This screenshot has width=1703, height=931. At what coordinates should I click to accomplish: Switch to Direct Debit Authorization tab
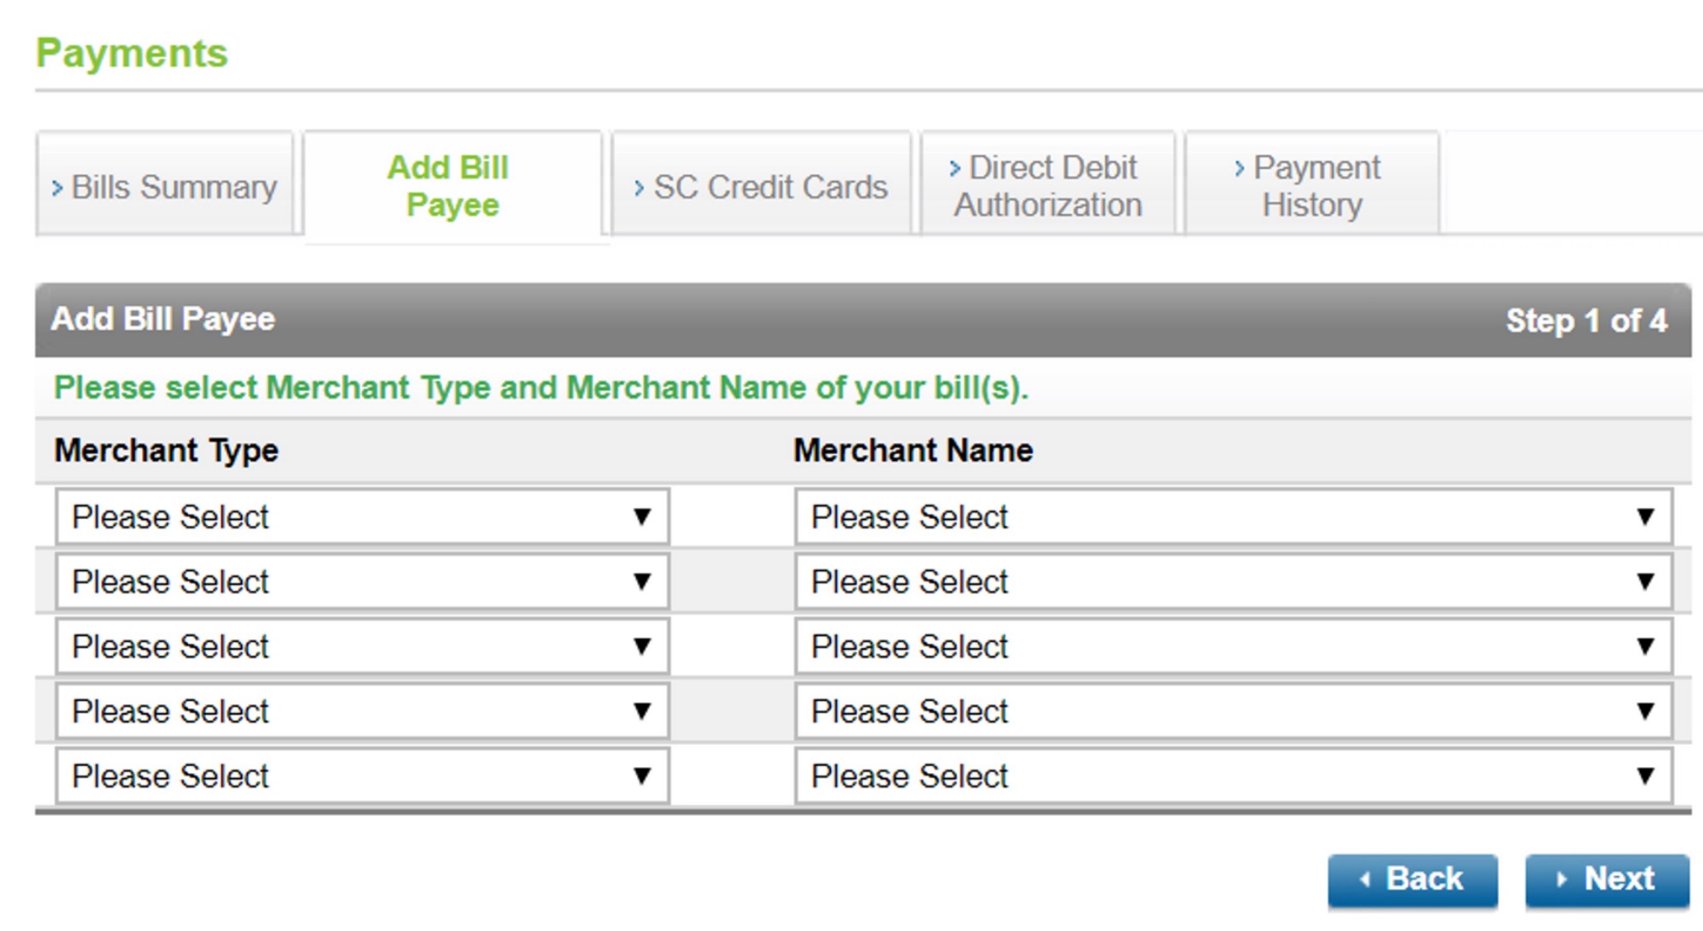1047,186
